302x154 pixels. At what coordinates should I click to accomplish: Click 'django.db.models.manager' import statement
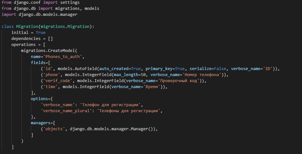click(x=48, y=15)
